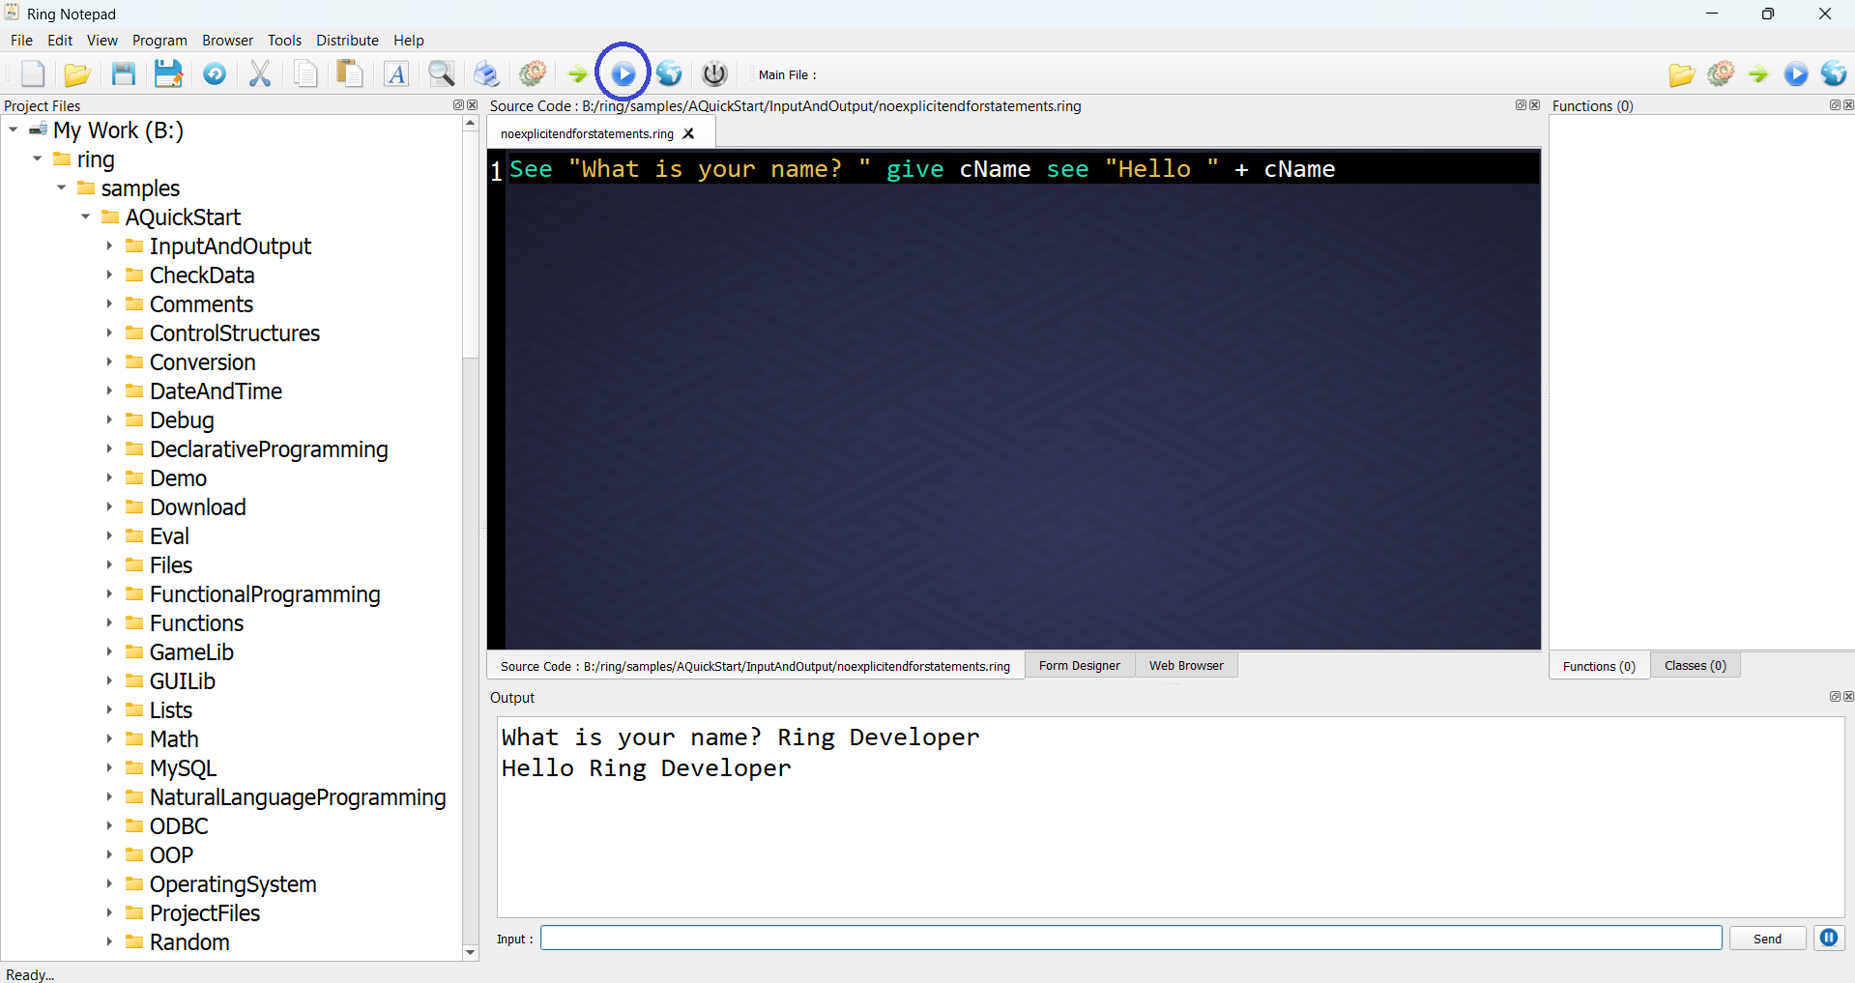This screenshot has height=983, width=1855.
Task: Open the Find magnifier icon
Action: coord(441,73)
